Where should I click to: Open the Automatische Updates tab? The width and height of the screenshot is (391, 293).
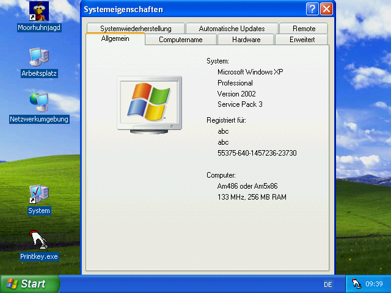[x=232, y=29]
